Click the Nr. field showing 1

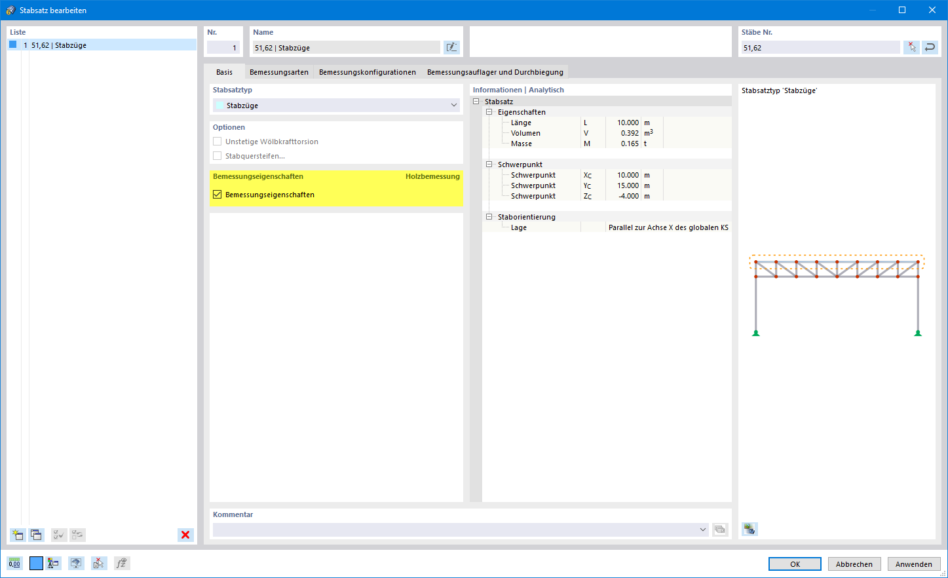point(223,48)
